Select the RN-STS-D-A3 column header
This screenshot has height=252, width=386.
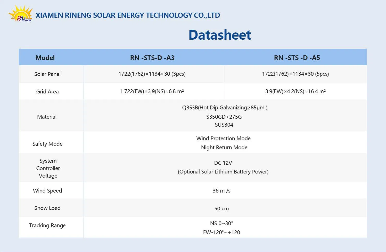click(x=152, y=58)
